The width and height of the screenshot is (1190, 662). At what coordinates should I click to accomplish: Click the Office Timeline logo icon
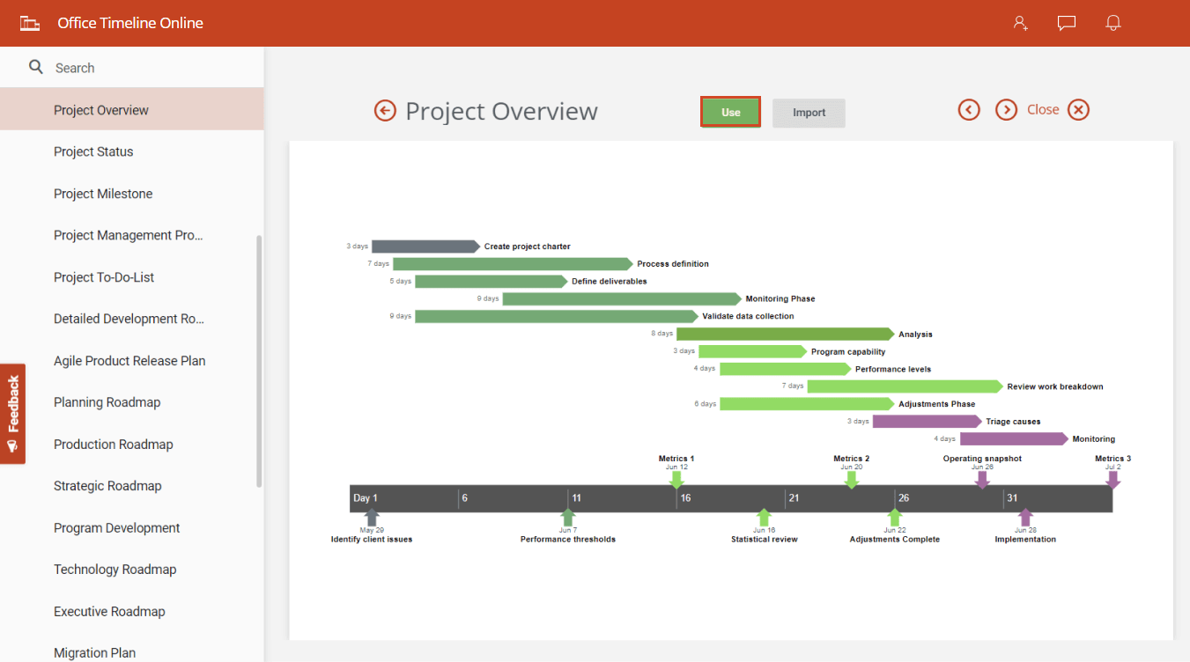click(29, 23)
